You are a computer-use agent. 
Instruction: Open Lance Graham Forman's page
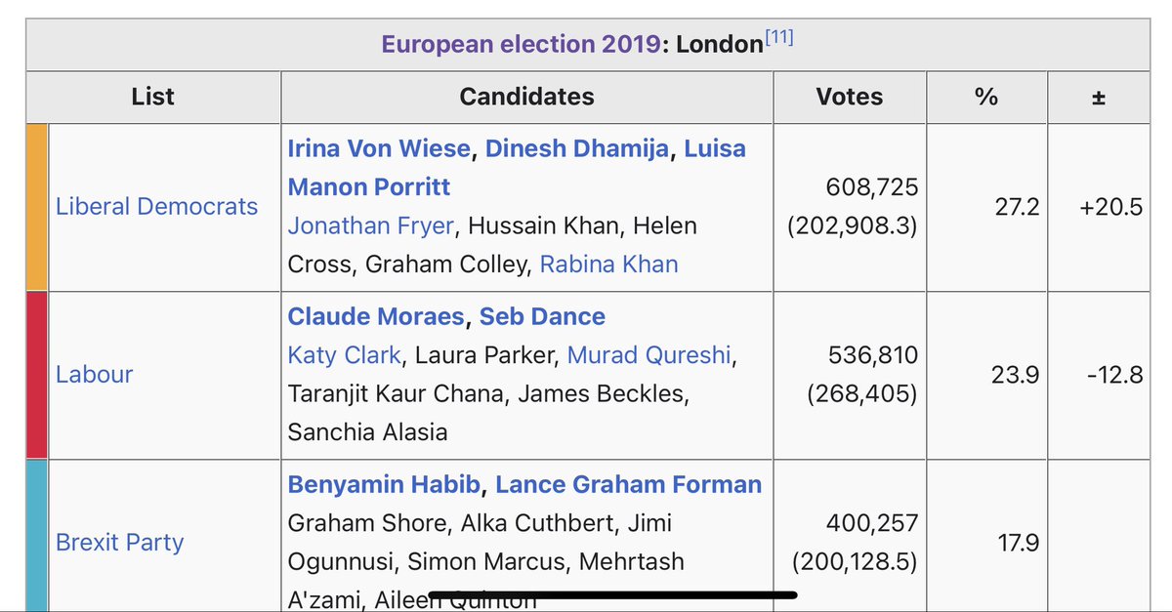(x=628, y=485)
